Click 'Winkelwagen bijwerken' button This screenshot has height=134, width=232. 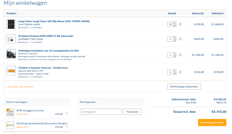click(x=184, y=87)
